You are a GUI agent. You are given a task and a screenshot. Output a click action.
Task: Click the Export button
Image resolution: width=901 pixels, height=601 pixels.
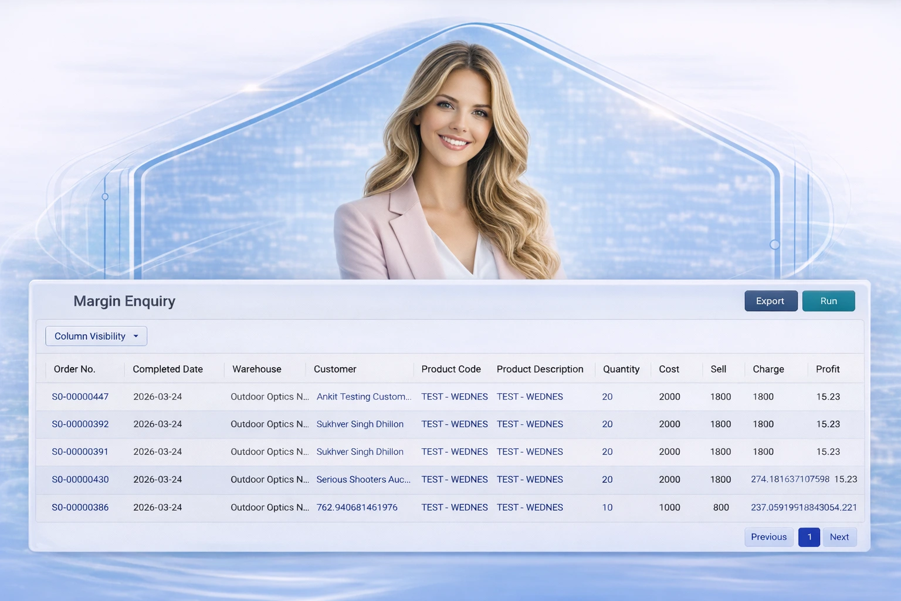770,300
